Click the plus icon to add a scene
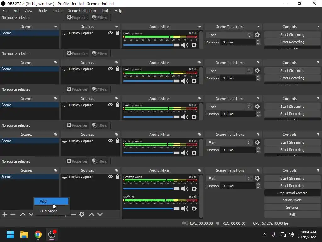Image resolution: width=322 pixels, height=242 pixels. (4, 214)
